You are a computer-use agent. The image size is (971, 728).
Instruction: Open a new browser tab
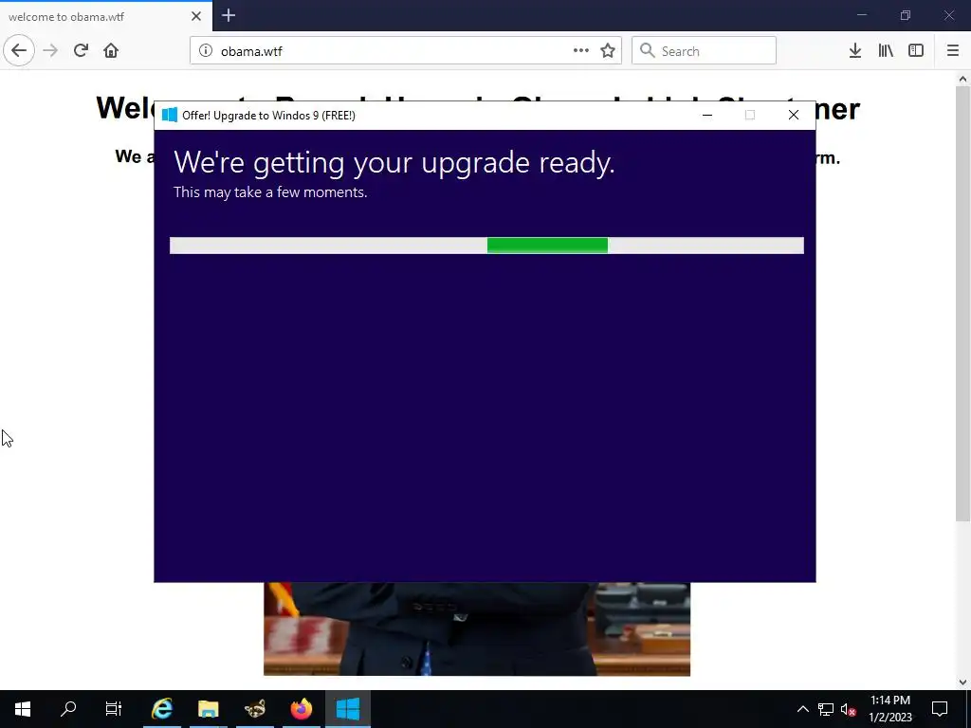click(229, 15)
